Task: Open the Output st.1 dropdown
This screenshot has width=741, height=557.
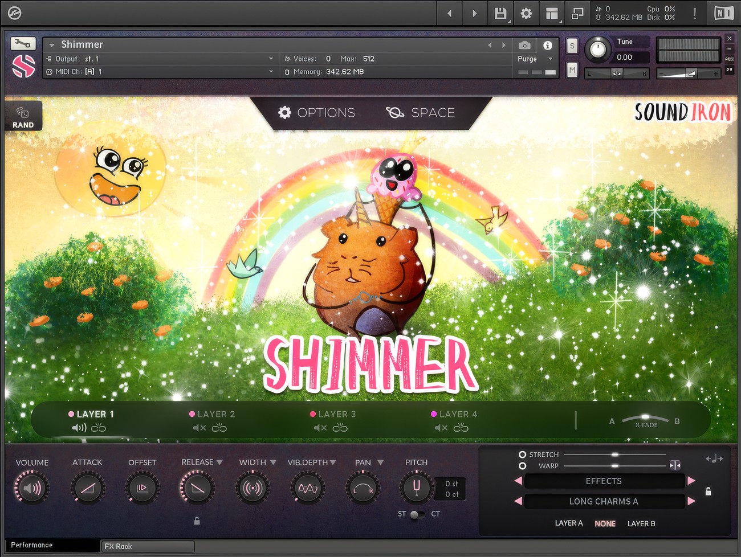Action: click(271, 59)
